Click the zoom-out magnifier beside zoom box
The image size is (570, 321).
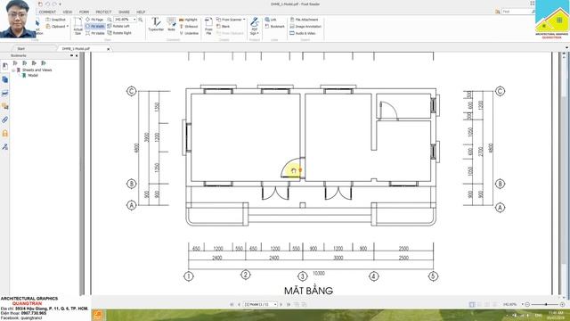pos(110,20)
